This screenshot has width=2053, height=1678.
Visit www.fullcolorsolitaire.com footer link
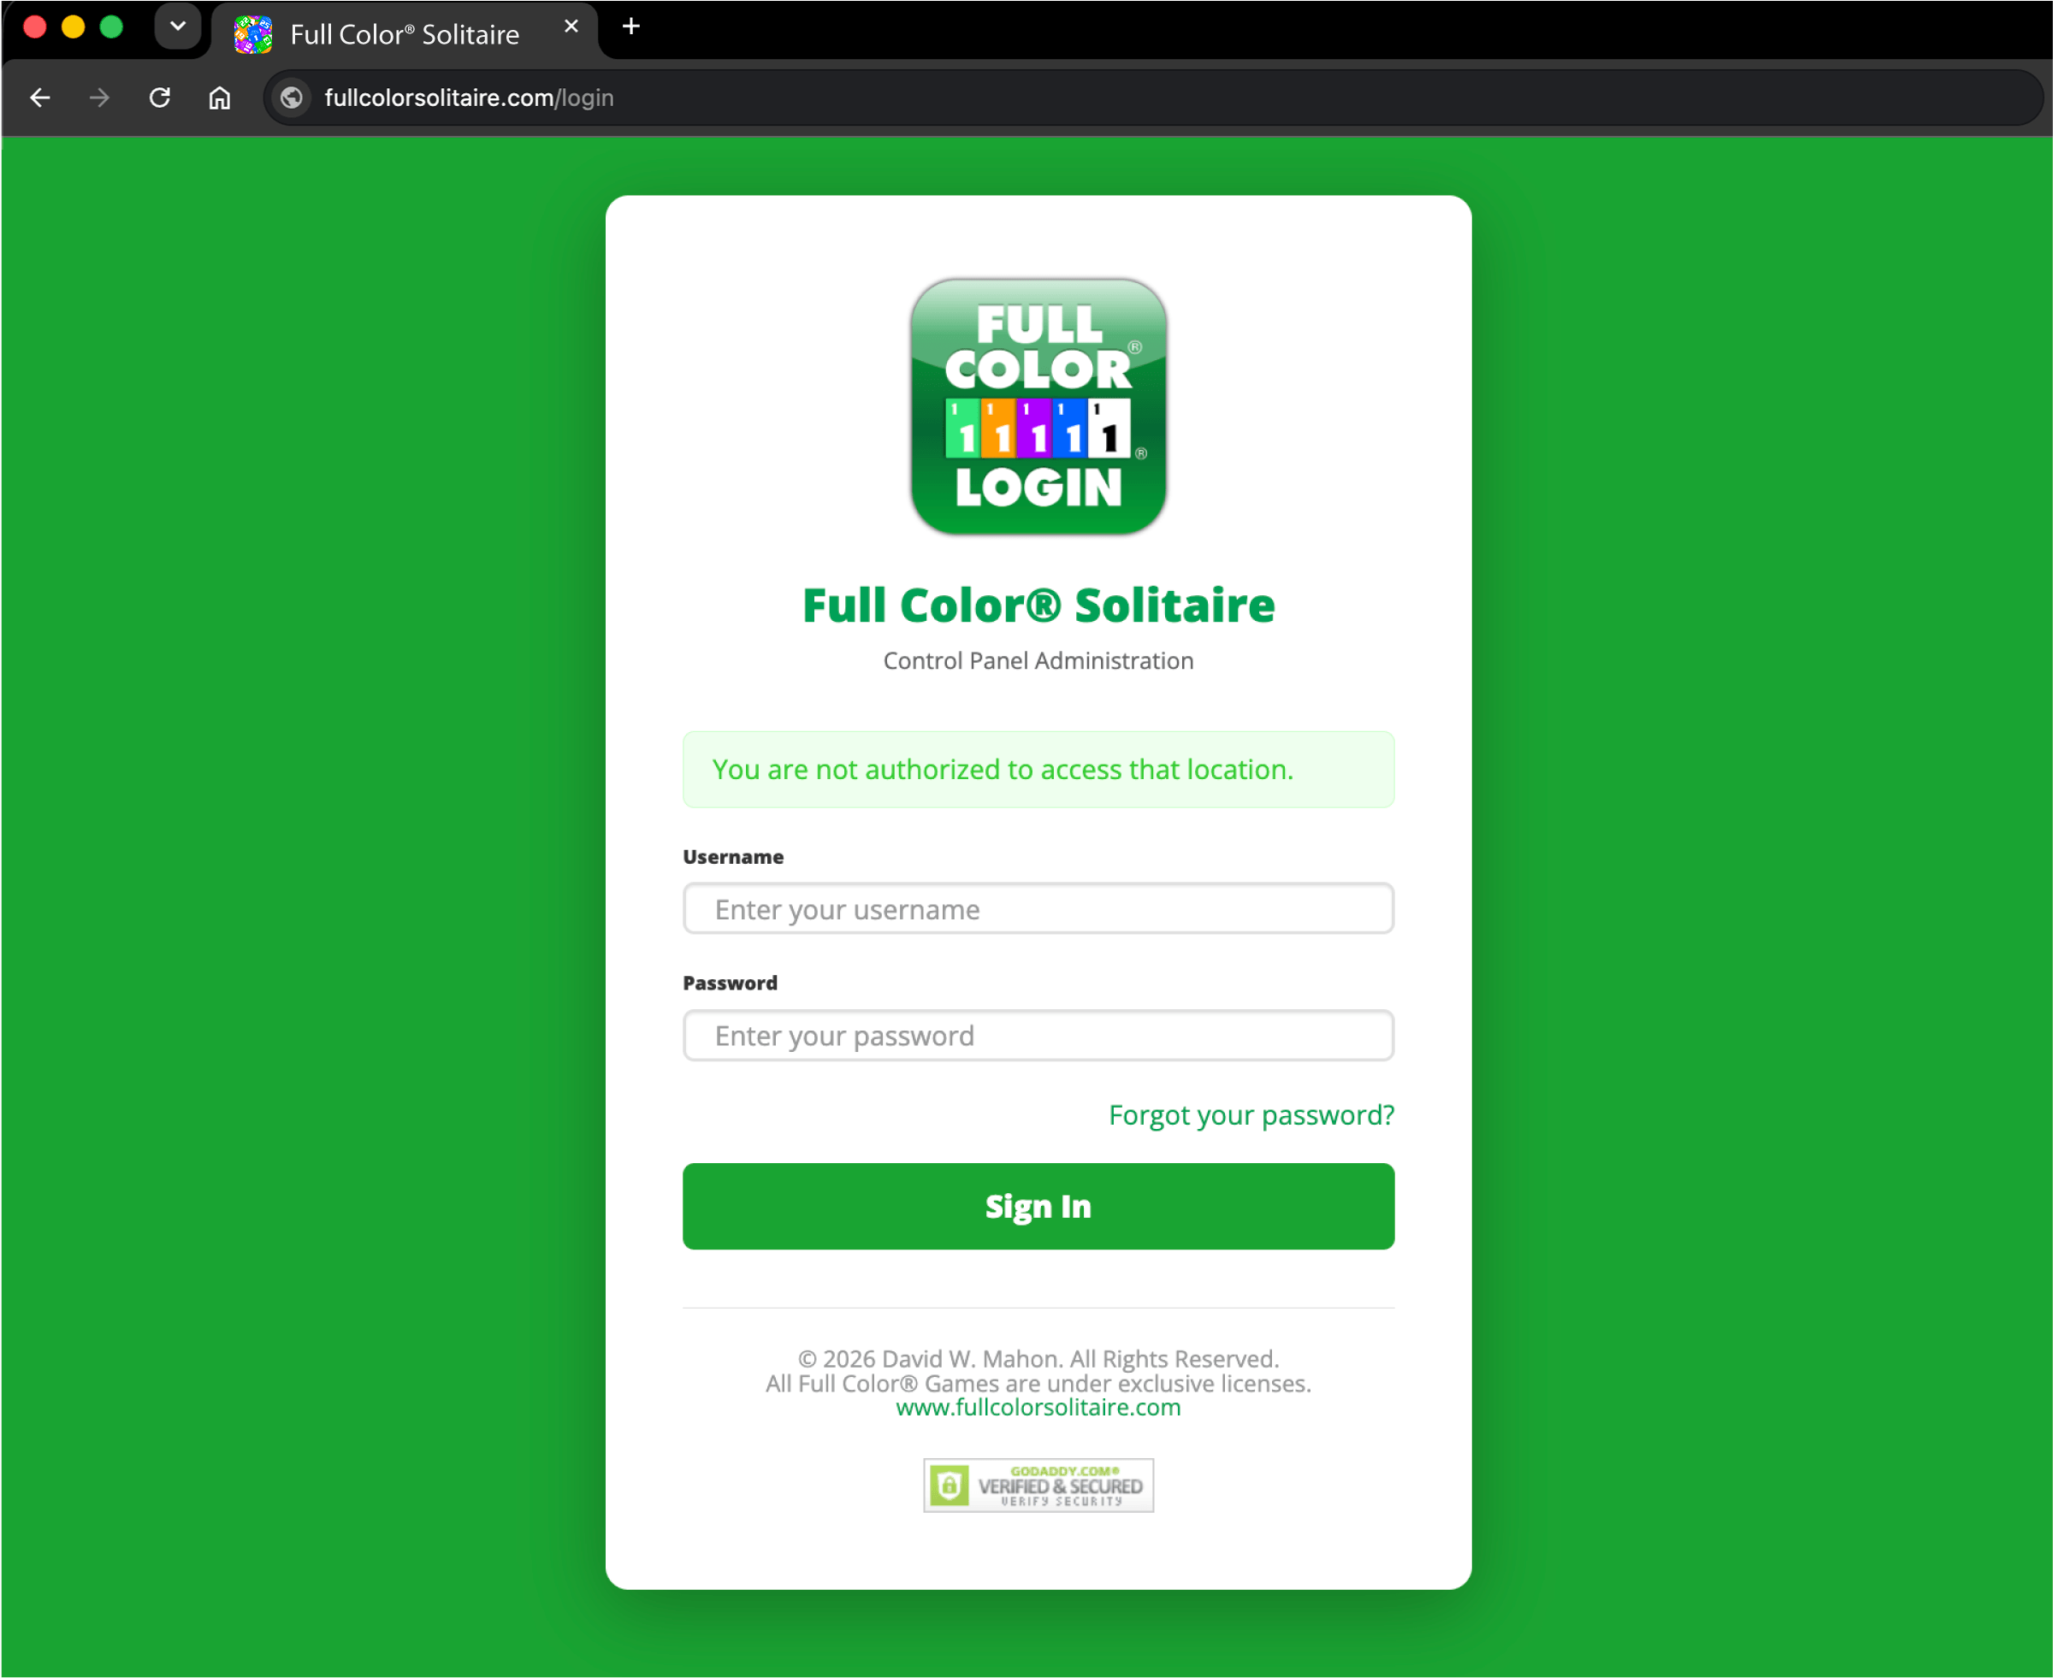1038,1408
